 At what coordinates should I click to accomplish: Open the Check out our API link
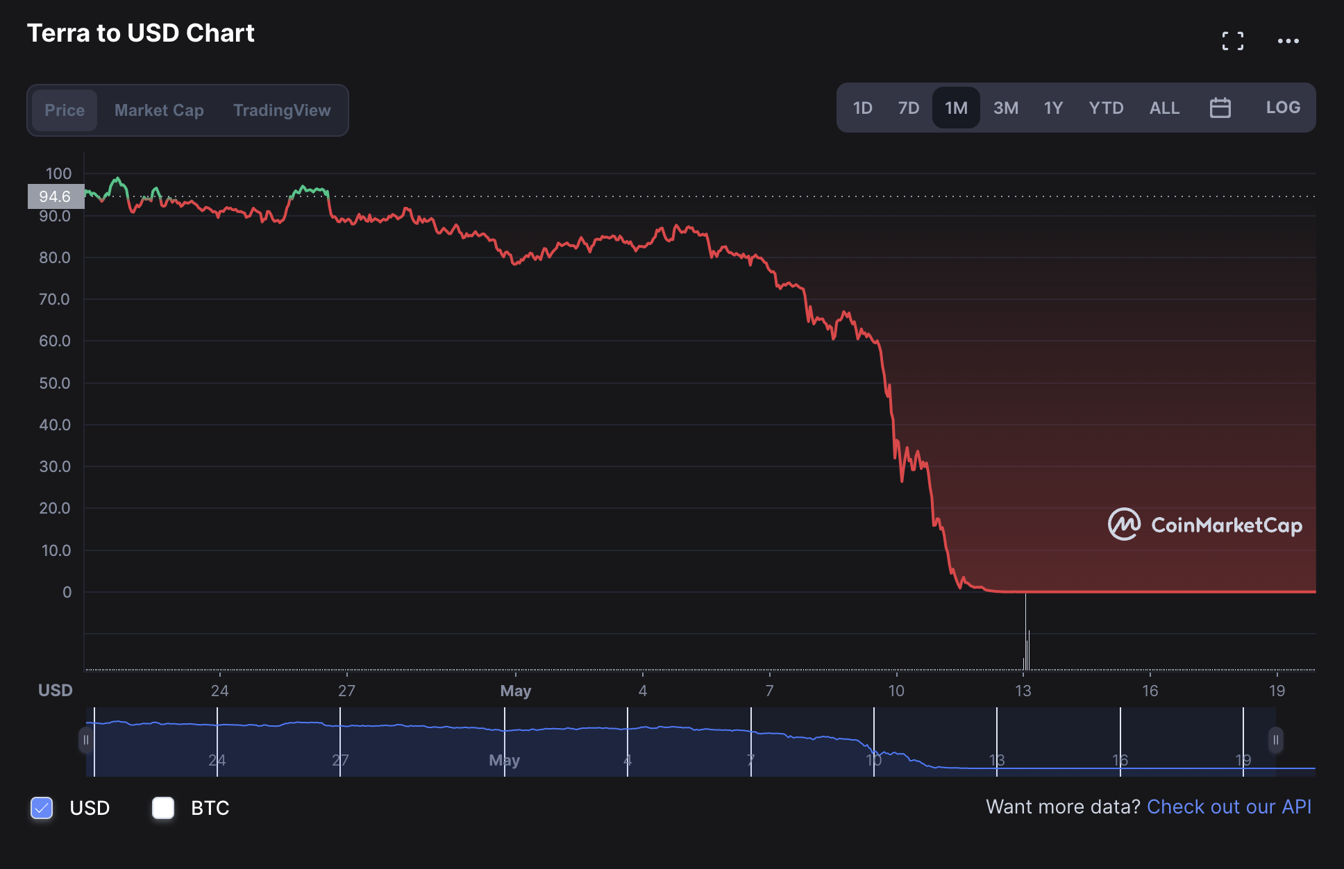click(1229, 807)
